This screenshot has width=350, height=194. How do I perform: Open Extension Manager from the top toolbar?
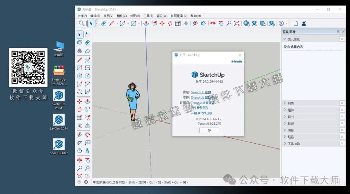272,23
